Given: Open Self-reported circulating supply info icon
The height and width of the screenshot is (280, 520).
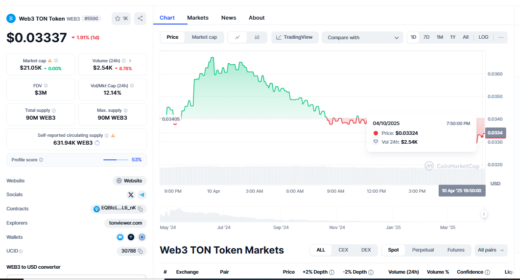Looking at the screenshot, I should (x=106, y=135).
